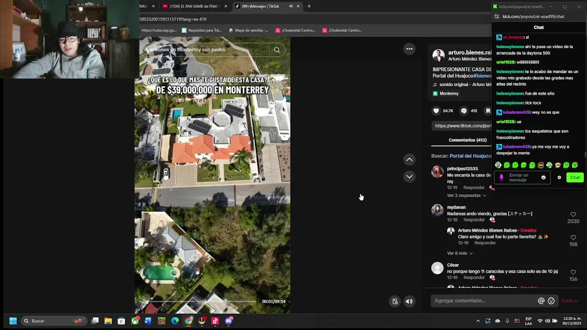The width and height of the screenshot is (587, 330).
Task: Open 'Requisitos para Trá...' bookmark
Action: point(202,30)
